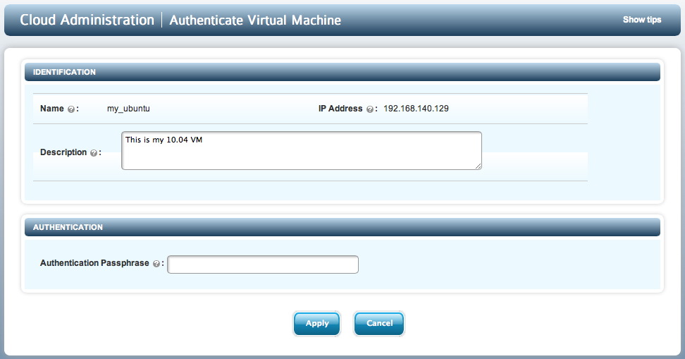Click inside the Description text area
The width and height of the screenshot is (685, 359).
pyautogui.click(x=302, y=150)
